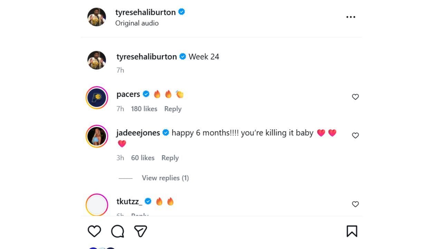This screenshot has height=249, width=442.
Task: Open the comment icon below the post
Action: 118,231
